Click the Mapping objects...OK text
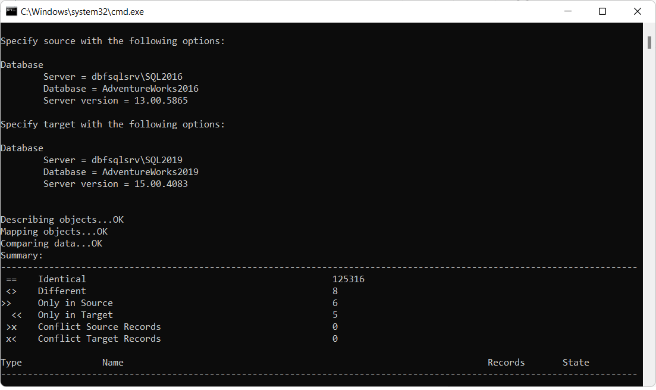This screenshot has width=656, height=390. click(54, 231)
